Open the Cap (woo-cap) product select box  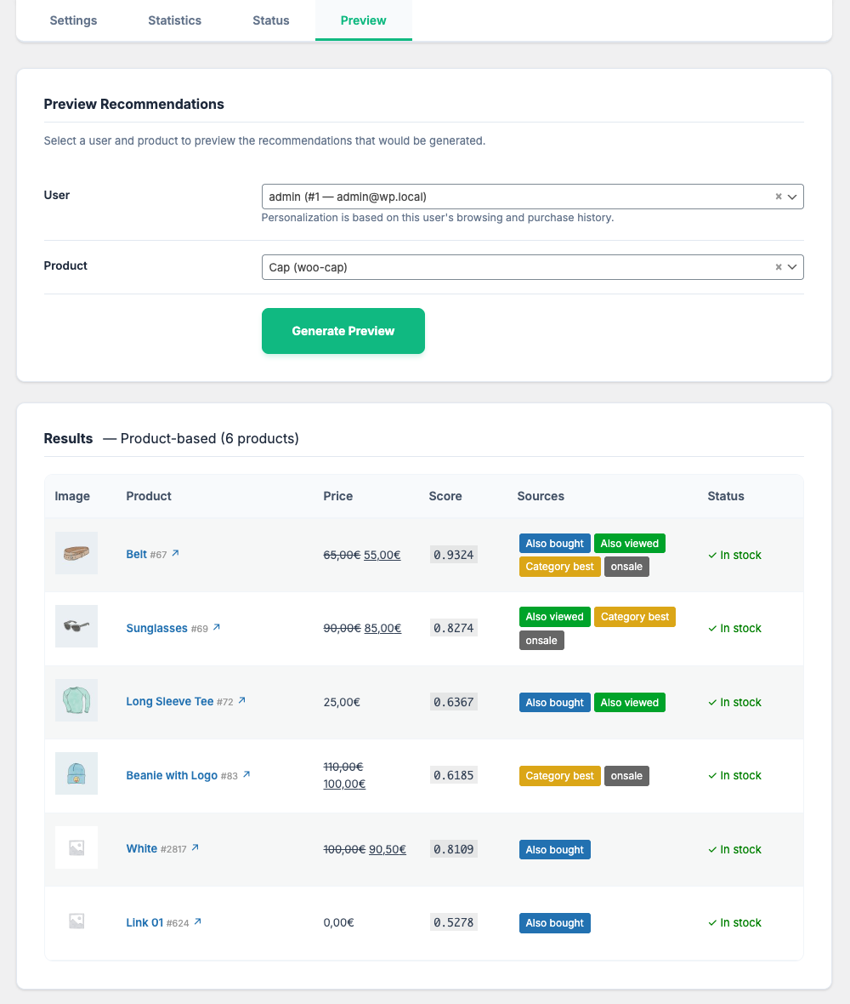[510, 267]
